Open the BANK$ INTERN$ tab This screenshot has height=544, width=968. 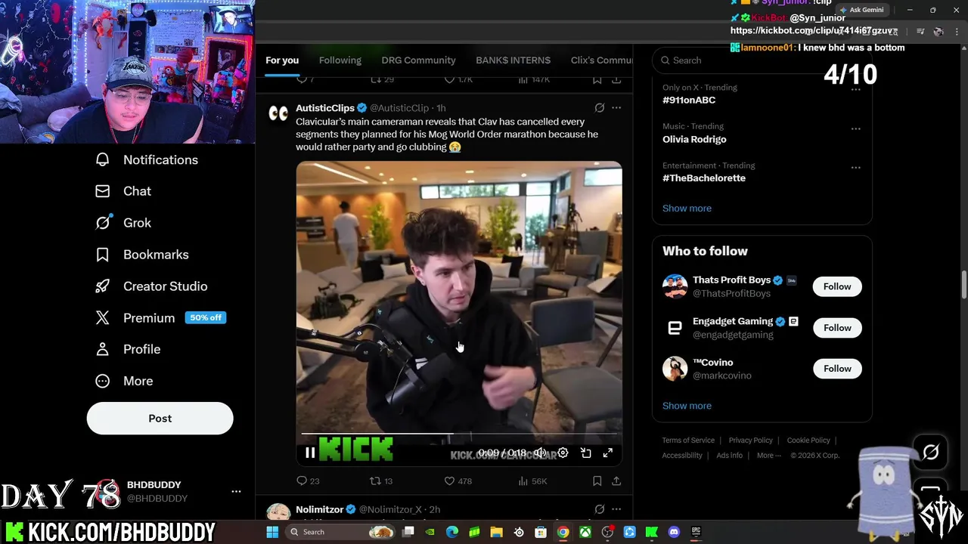[513, 60]
